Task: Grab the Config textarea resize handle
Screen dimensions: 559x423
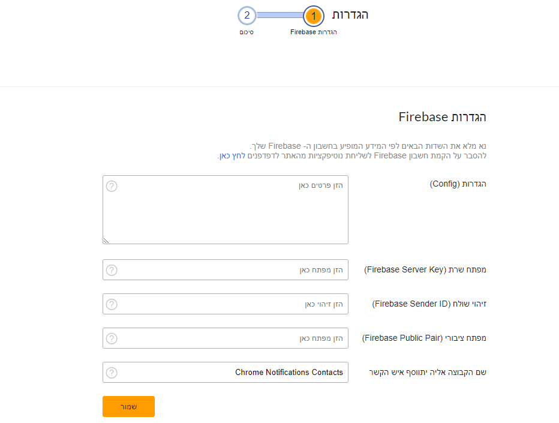Action: point(106,241)
